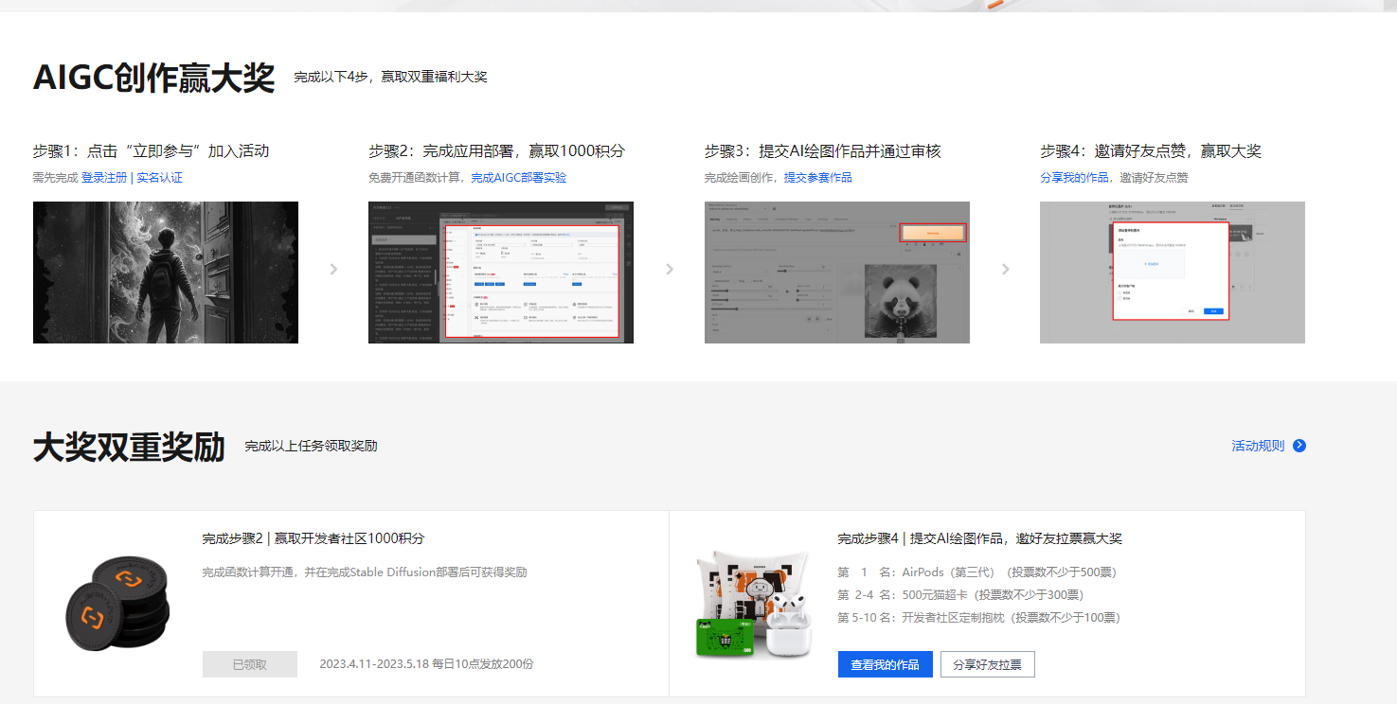Click the 分享好友拉票 button
Image resolution: width=1397 pixels, height=704 pixels.
coord(988,664)
